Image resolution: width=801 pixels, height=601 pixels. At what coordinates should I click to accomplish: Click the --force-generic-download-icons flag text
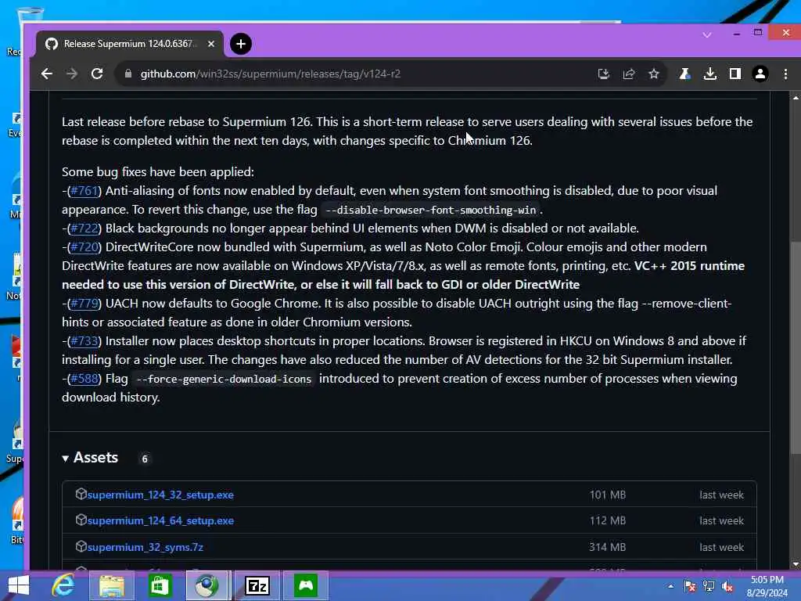(224, 380)
